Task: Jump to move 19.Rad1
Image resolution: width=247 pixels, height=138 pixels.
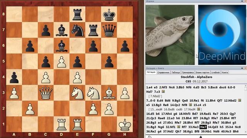Action: [x=205, y=114]
